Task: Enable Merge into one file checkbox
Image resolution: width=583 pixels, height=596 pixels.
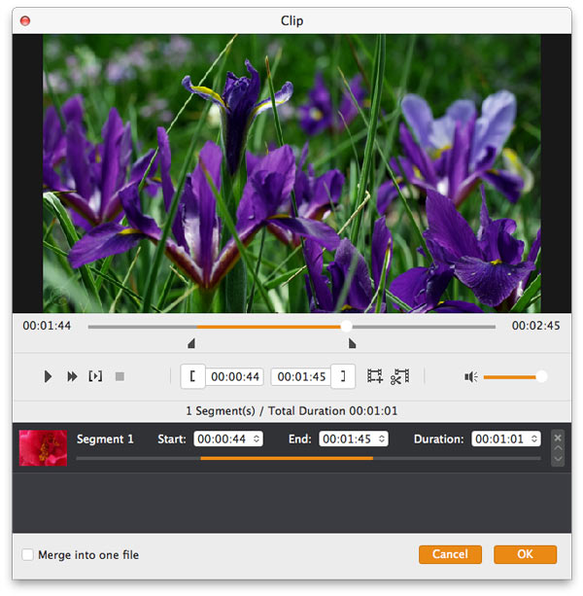Action: (28, 554)
